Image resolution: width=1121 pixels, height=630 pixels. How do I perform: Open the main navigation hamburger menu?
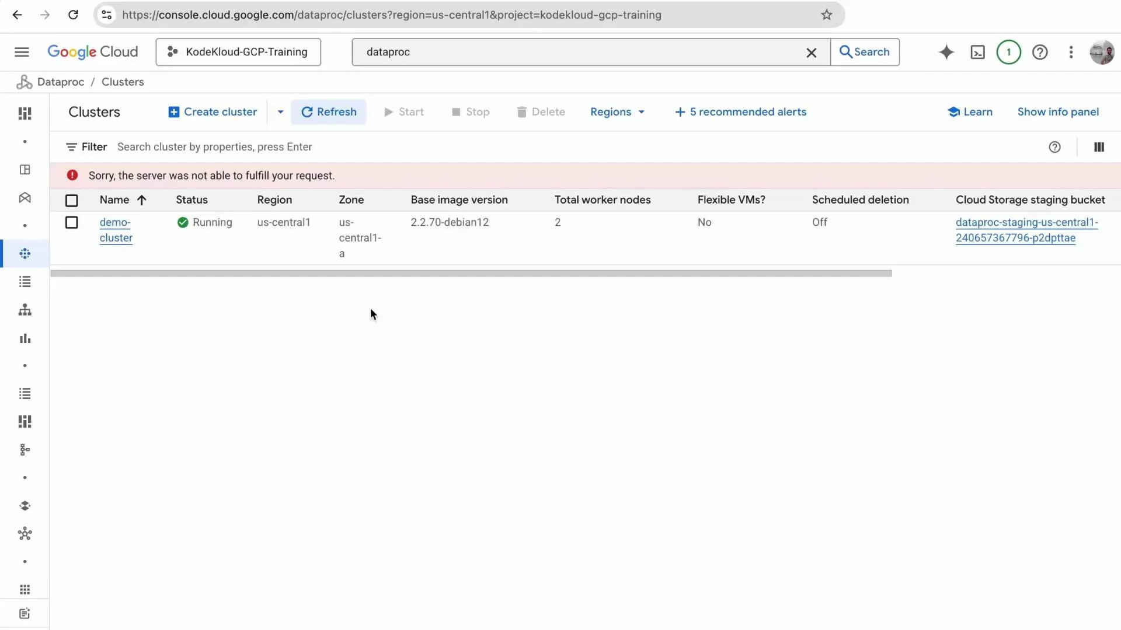[x=22, y=52]
